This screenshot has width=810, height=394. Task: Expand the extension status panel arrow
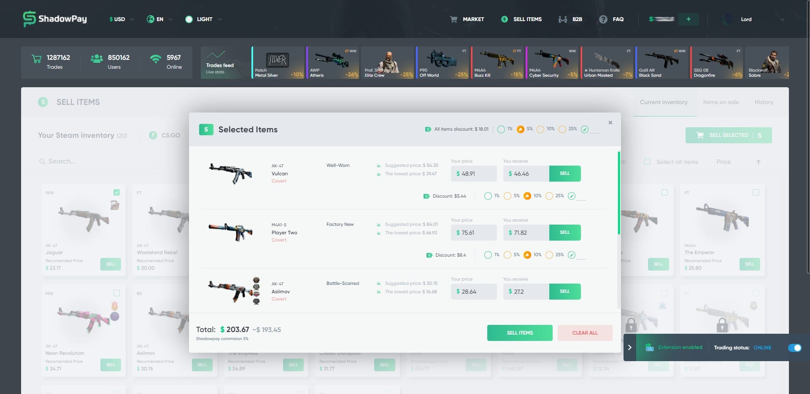(629, 348)
